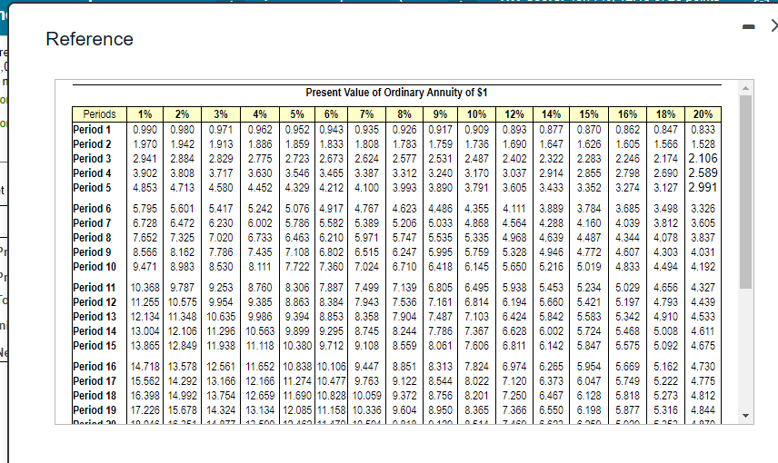The image size is (778, 463).
Task: Click value 2.106 for Period 3 at 20%
Action: coord(703,158)
